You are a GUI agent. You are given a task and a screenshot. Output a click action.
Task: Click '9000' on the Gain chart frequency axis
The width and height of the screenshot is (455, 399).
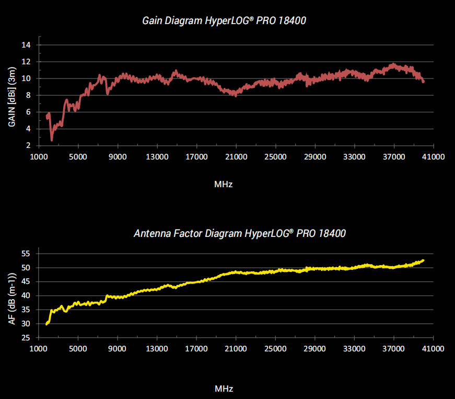pyautogui.click(x=118, y=157)
